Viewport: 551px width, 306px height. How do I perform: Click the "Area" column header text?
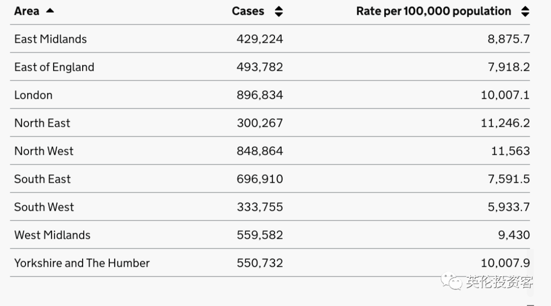click(x=27, y=11)
